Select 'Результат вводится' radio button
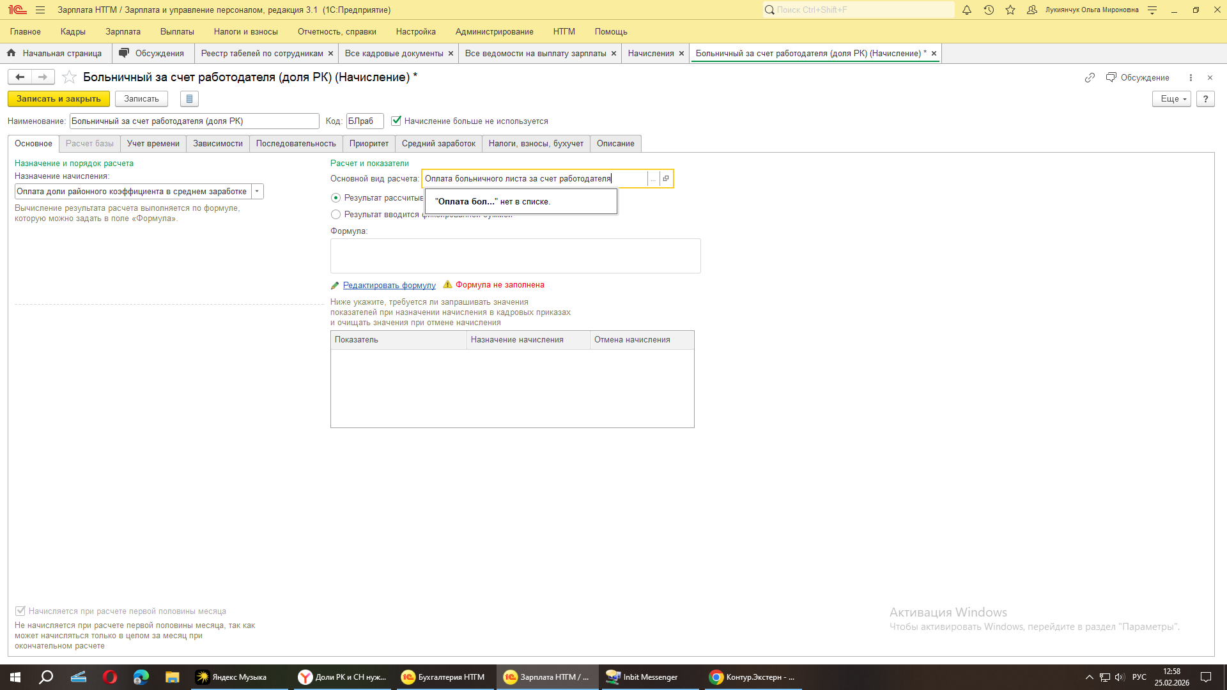1227x690 pixels. click(x=336, y=215)
